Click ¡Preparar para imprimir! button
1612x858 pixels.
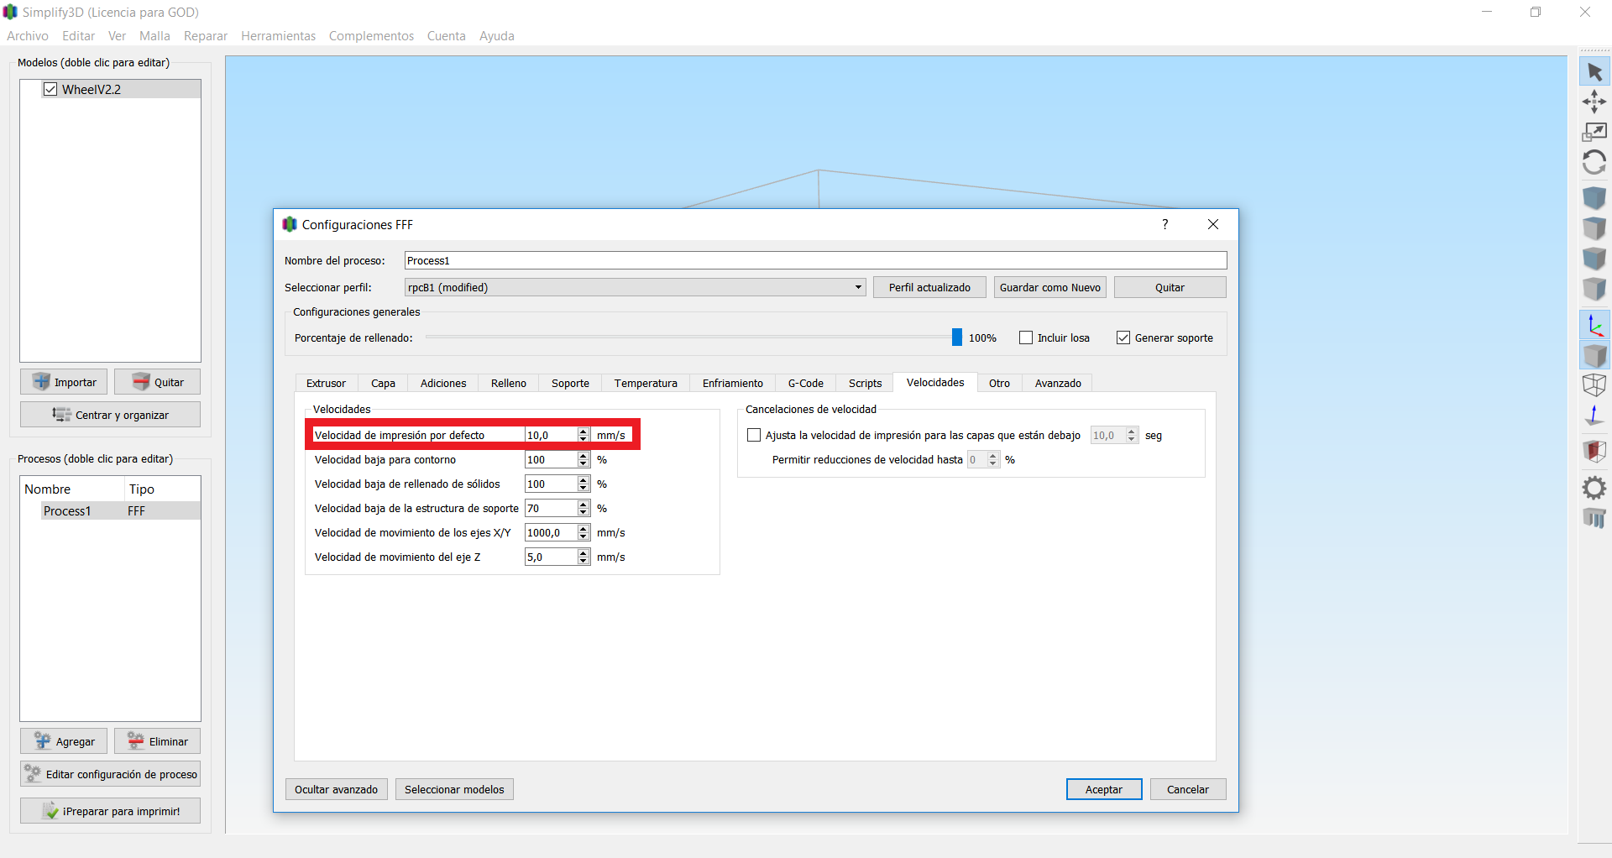click(x=111, y=811)
